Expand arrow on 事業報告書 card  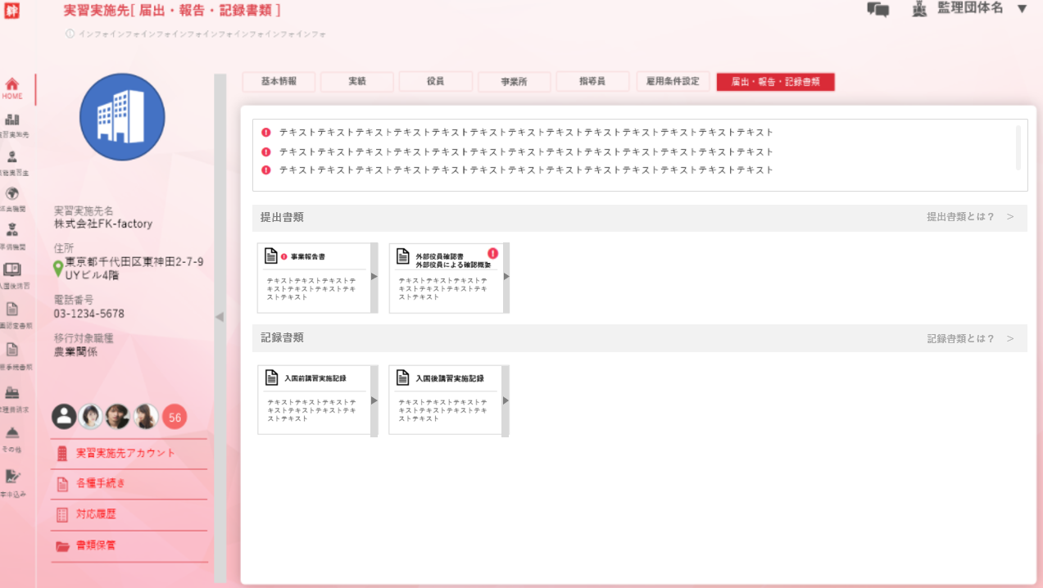tap(374, 277)
